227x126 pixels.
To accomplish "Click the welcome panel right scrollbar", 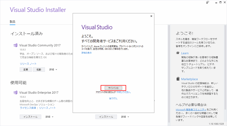I will tap(225, 67).
